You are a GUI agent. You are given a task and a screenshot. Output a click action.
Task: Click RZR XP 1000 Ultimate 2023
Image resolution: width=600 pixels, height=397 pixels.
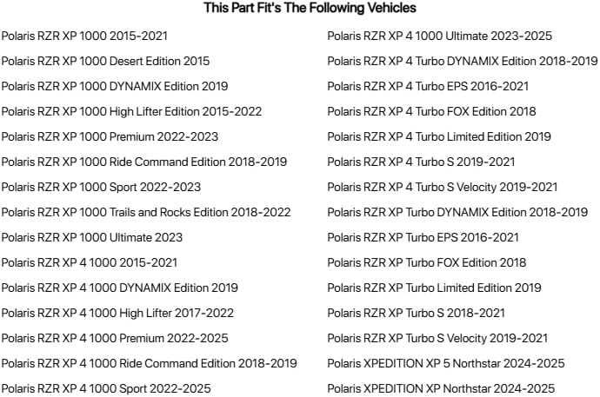92,238
